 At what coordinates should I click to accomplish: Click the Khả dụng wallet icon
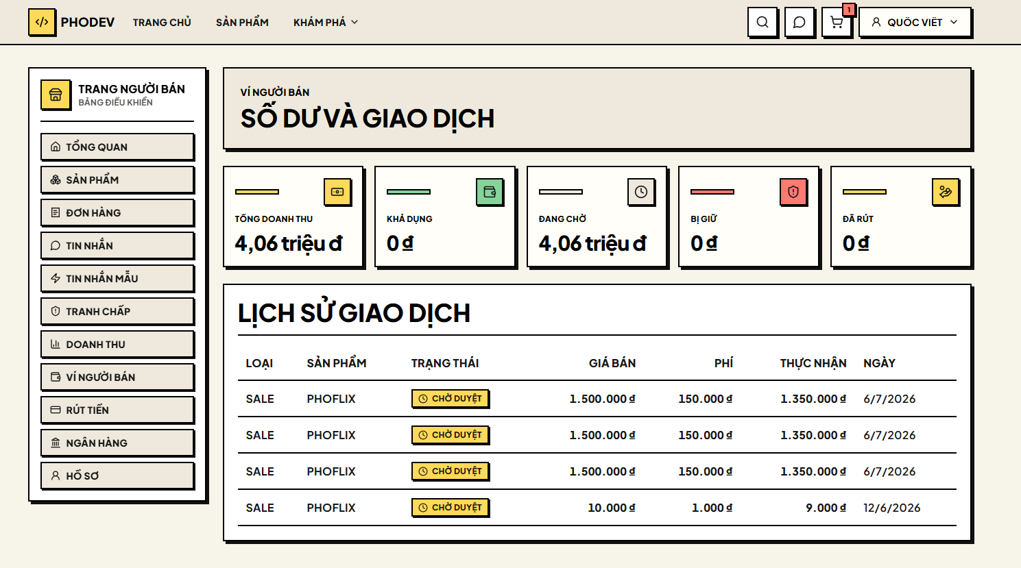click(490, 192)
